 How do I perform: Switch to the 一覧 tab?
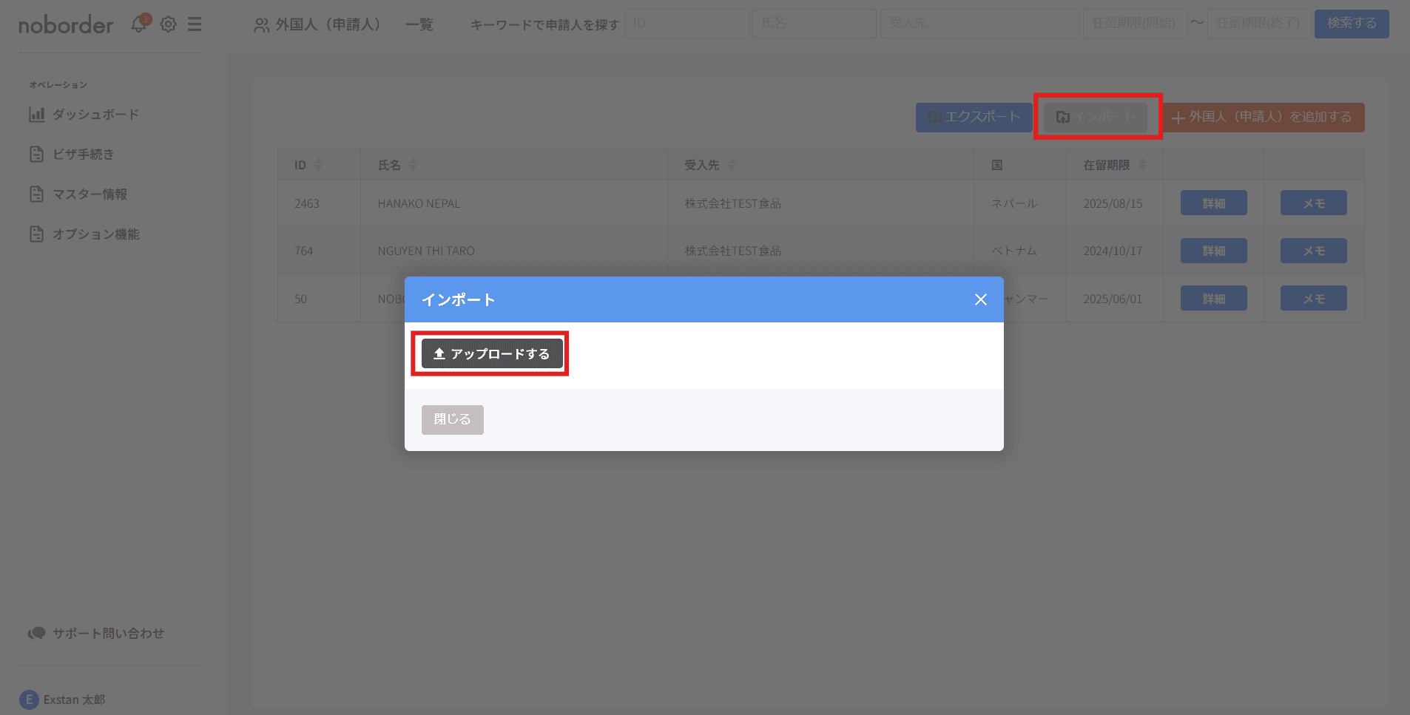point(419,24)
